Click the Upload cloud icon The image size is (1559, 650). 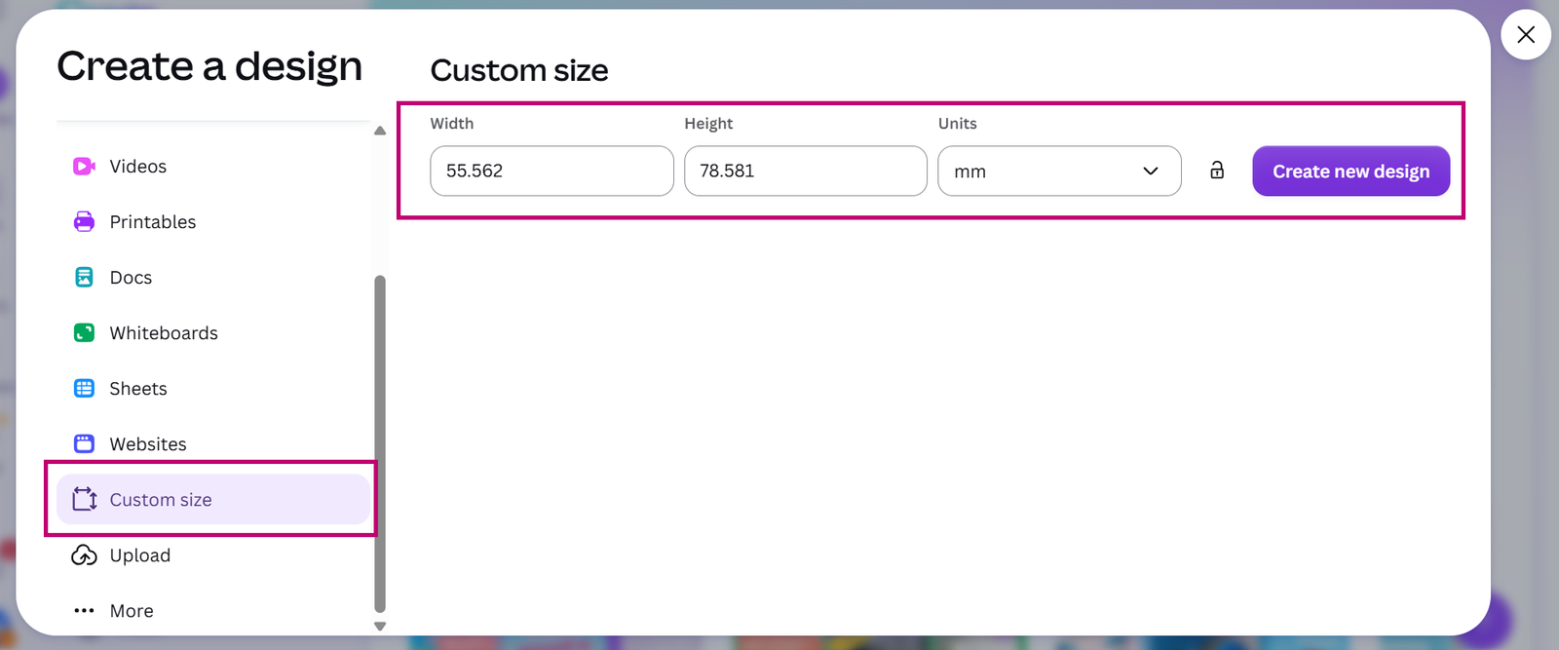pyautogui.click(x=84, y=555)
